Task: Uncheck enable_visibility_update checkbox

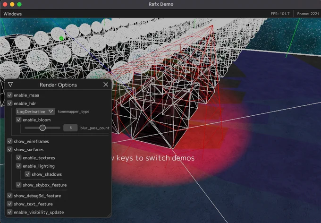Action: coord(9,212)
